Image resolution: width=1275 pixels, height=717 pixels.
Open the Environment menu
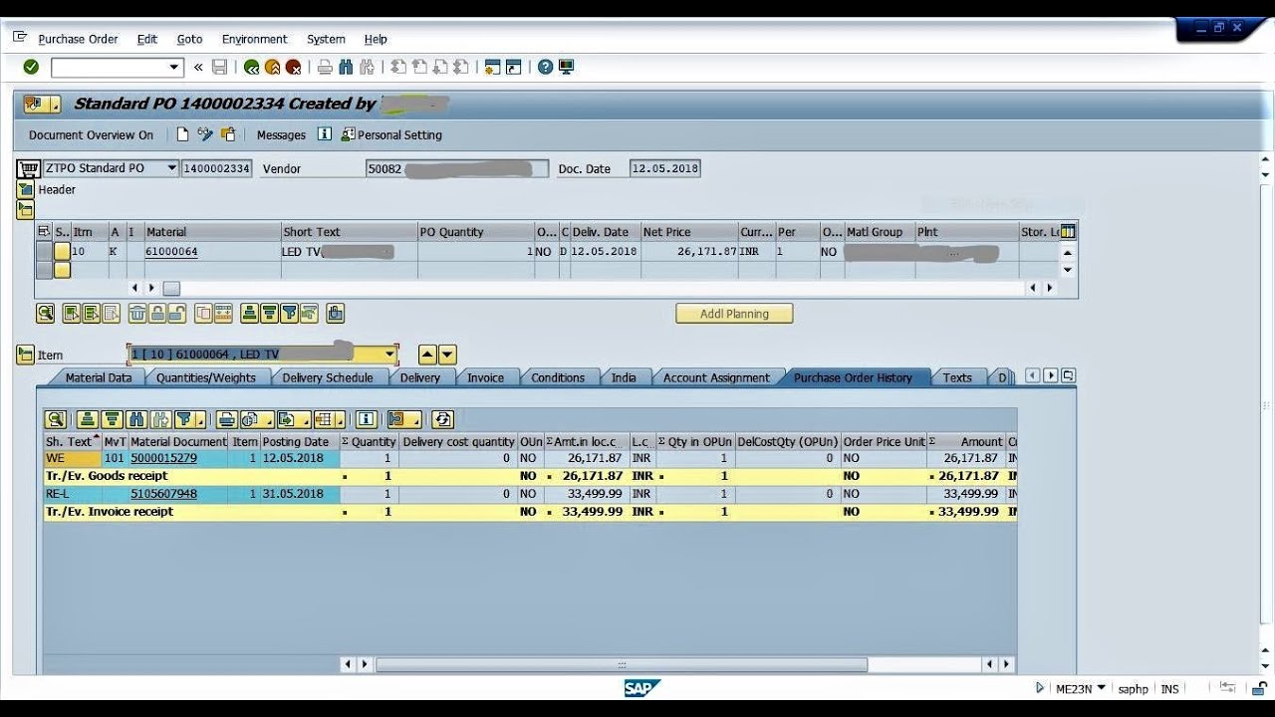point(254,39)
